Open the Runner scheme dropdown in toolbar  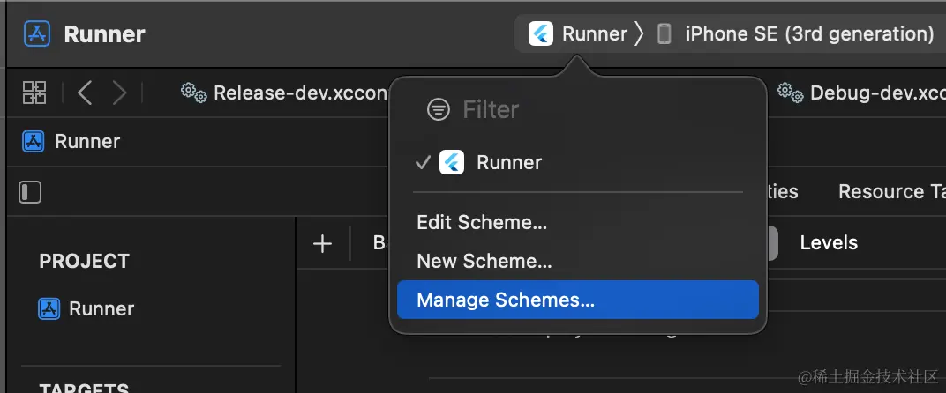pyautogui.click(x=594, y=34)
